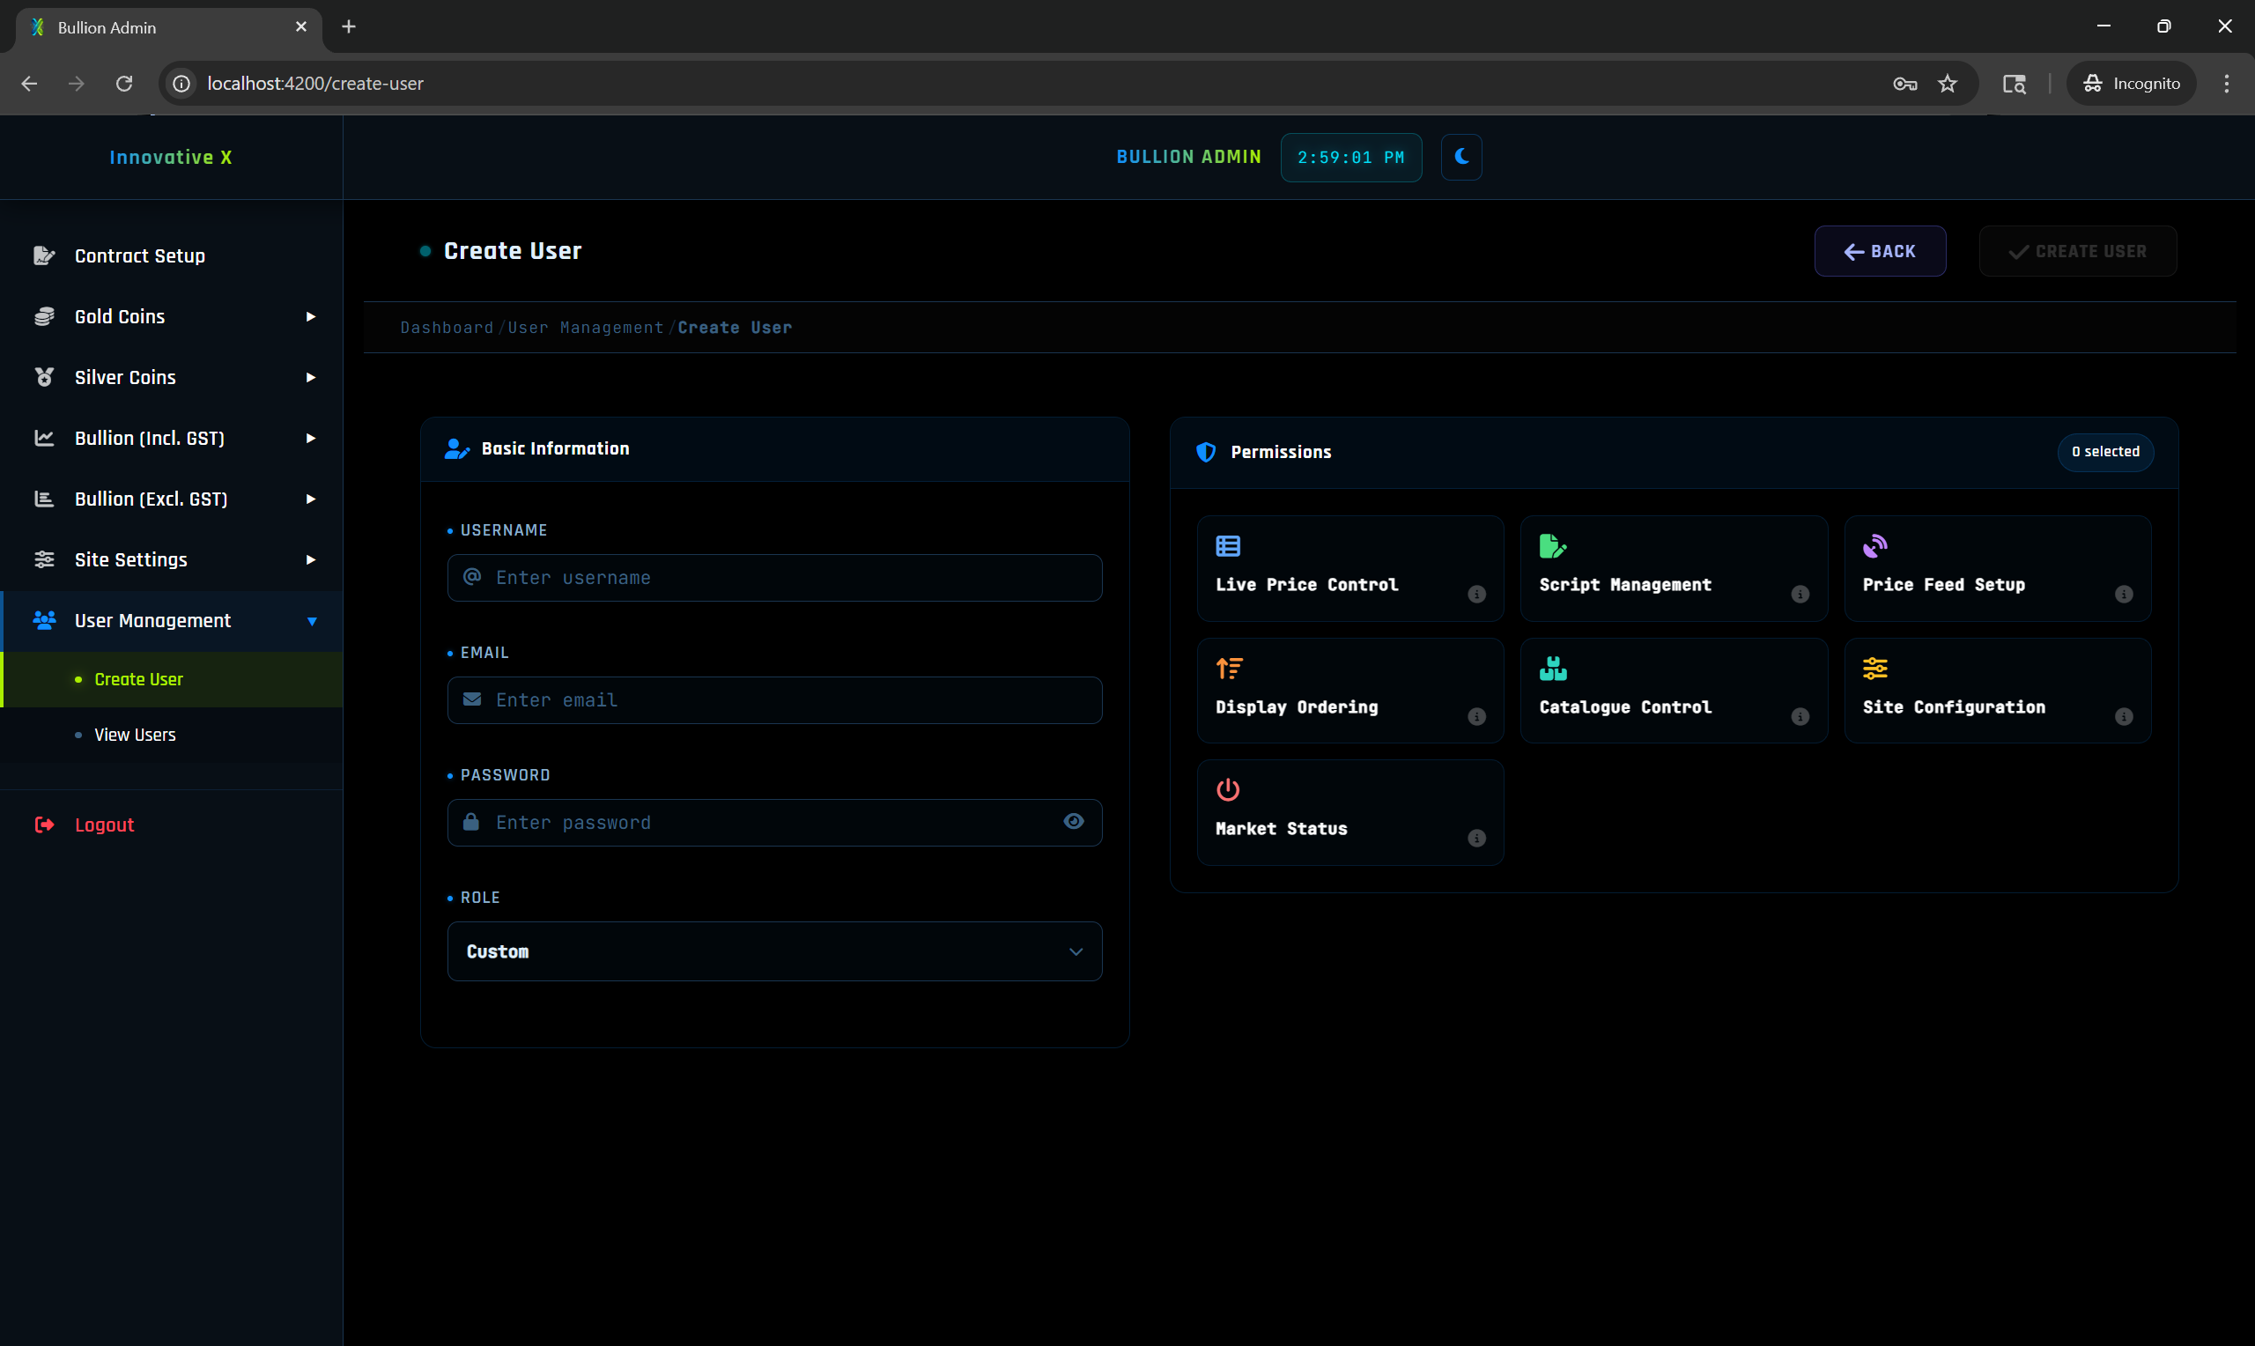Screen dimensions: 2255x1346
Task: Click Script Management file icon
Action: (1552, 546)
